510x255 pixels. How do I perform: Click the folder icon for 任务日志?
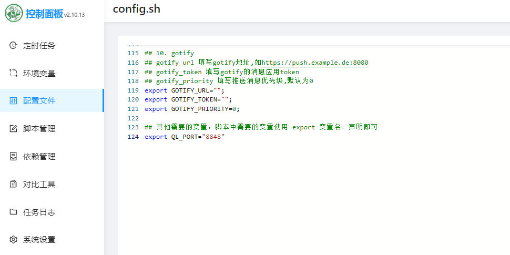tap(13, 212)
